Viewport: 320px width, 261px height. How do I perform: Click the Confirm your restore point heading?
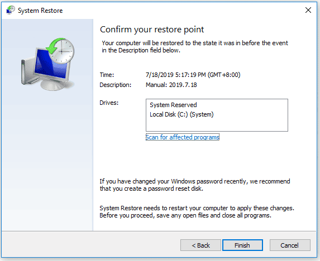tap(152, 30)
